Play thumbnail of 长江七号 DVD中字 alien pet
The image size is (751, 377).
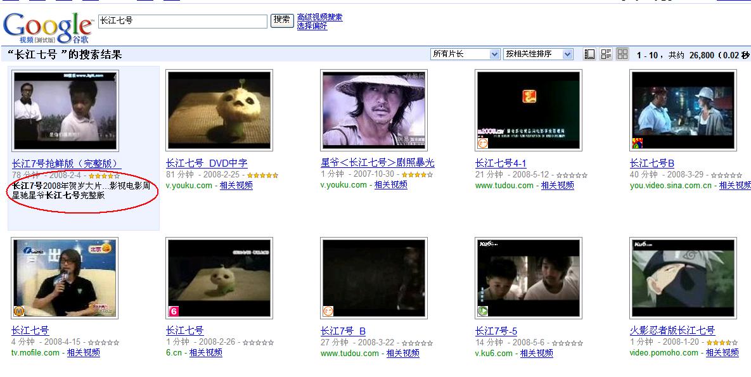[x=219, y=110]
